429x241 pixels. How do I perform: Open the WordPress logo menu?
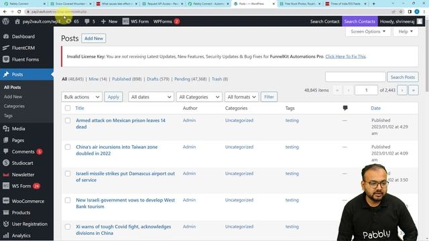coord(6,21)
